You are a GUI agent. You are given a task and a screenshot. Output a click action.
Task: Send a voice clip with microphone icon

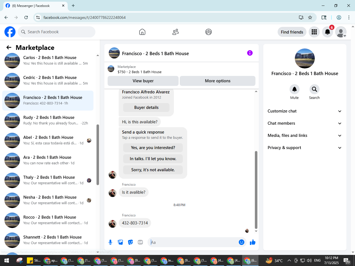(x=110, y=242)
